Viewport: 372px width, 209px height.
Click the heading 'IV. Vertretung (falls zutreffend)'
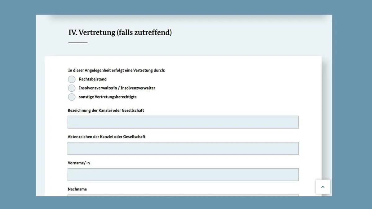(120, 32)
